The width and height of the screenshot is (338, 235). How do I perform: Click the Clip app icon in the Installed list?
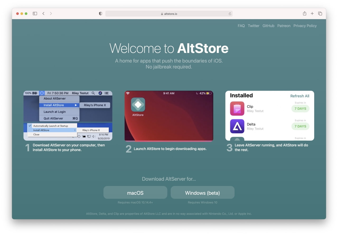click(237, 109)
